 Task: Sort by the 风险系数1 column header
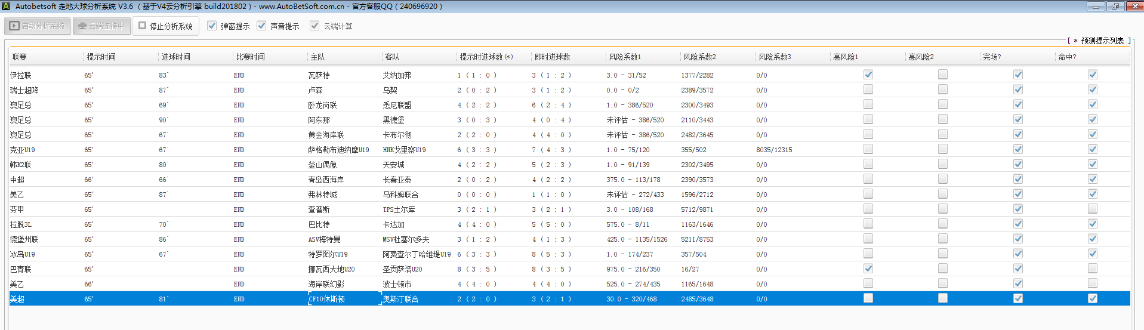(x=625, y=57)
